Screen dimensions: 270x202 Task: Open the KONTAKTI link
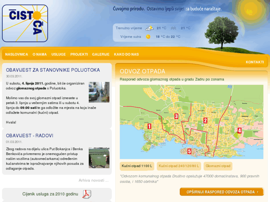[255, 62]
